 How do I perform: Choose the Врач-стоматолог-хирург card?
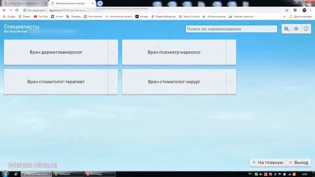point(174,82)
